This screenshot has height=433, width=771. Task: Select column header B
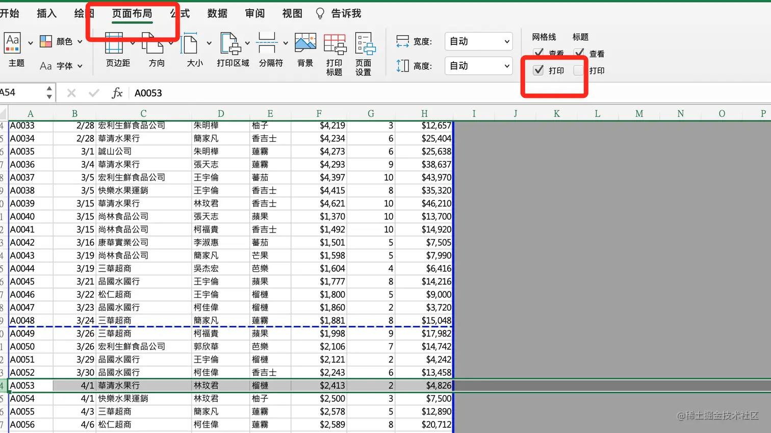pos(74,114)
